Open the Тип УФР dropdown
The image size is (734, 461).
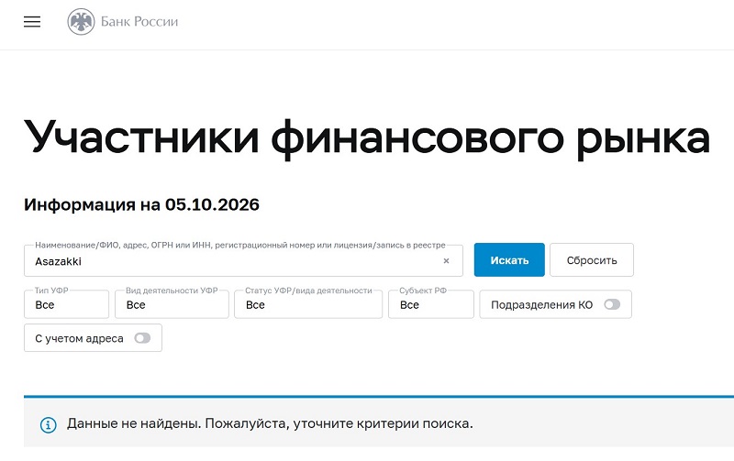click(x=66, y=304)
